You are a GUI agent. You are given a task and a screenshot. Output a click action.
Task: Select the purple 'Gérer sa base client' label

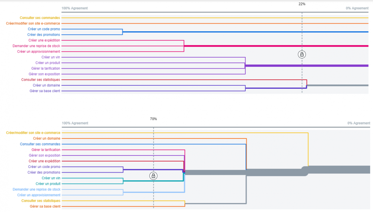coord(45,91)
